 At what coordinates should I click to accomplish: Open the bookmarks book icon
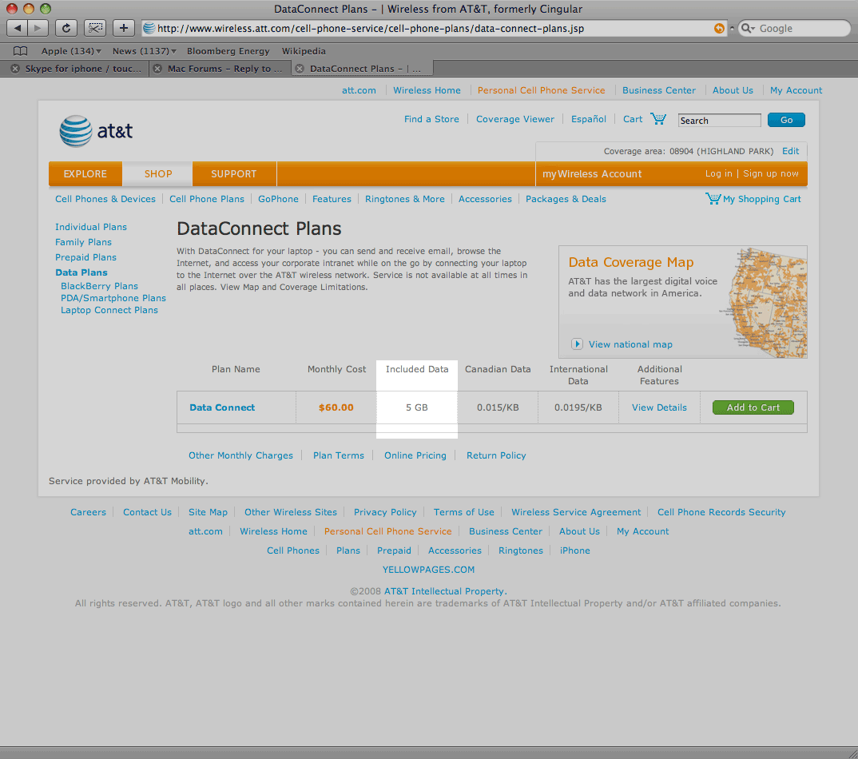point(20,51)
